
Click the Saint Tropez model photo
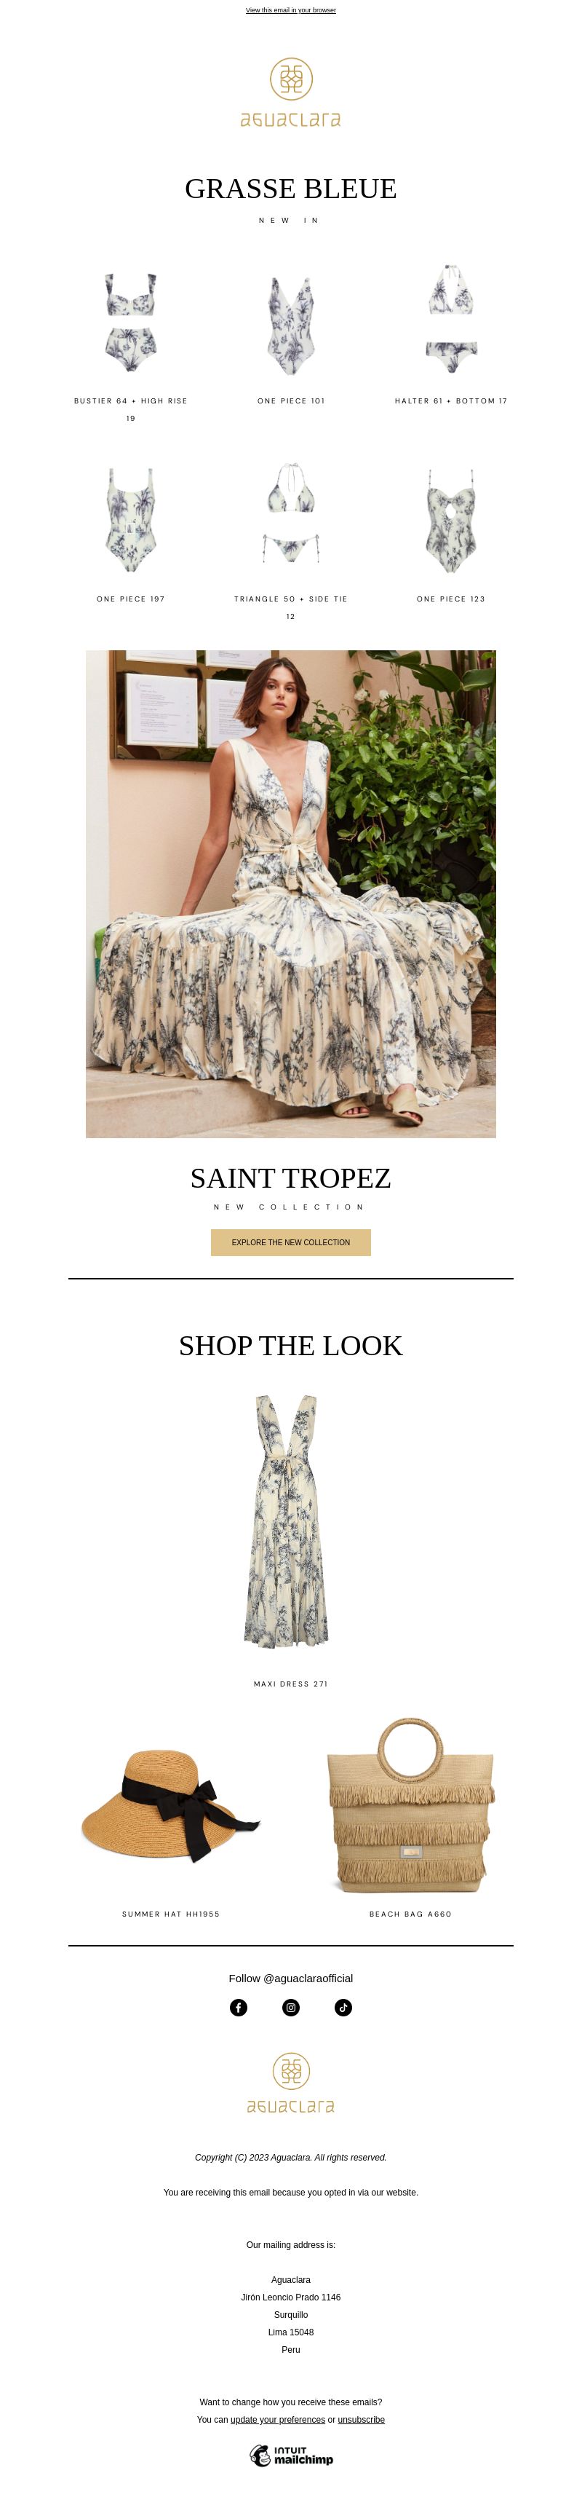tap(290, 894)
